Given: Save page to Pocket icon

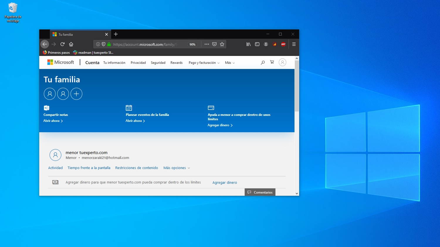Looking at the screenshot, I should pos(214,44).
